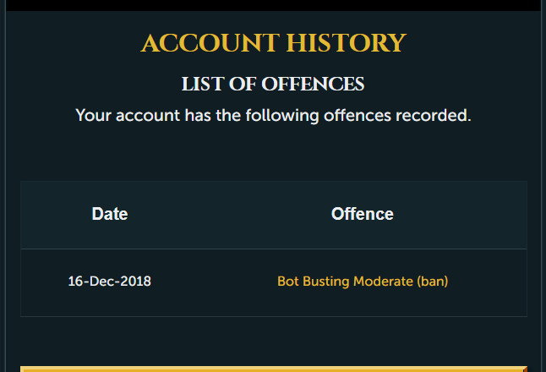The width and height of the screenshot is (546, 372).
Task: Select the Date column header
Action: 110,214
